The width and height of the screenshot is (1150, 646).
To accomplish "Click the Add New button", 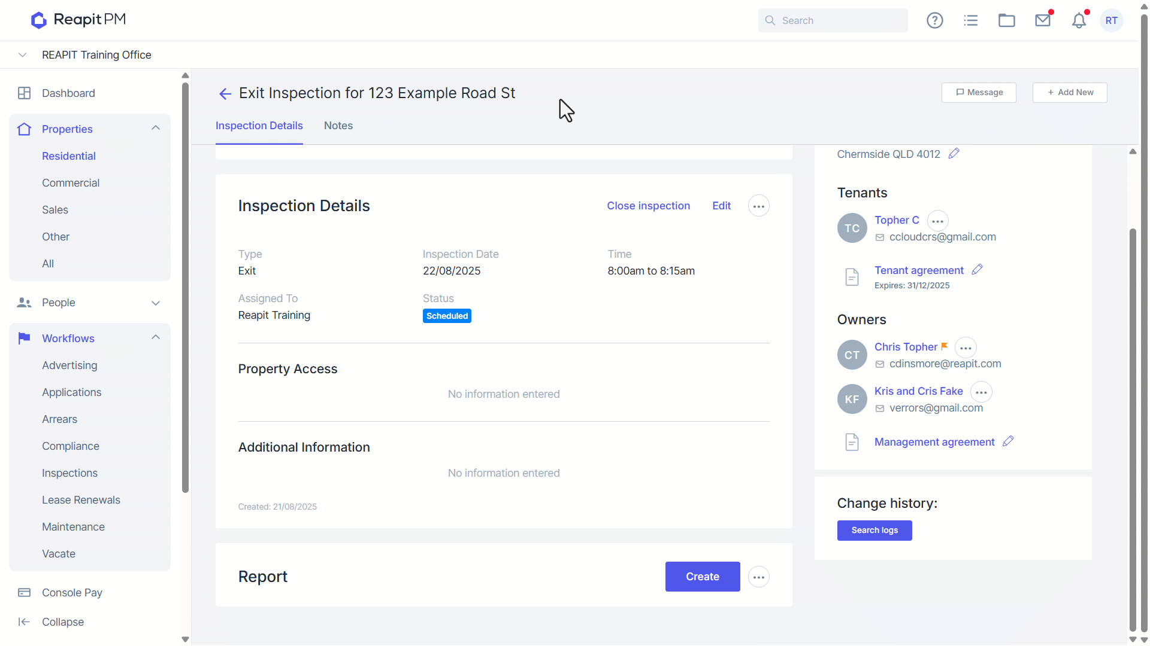I will (1070, 93).
